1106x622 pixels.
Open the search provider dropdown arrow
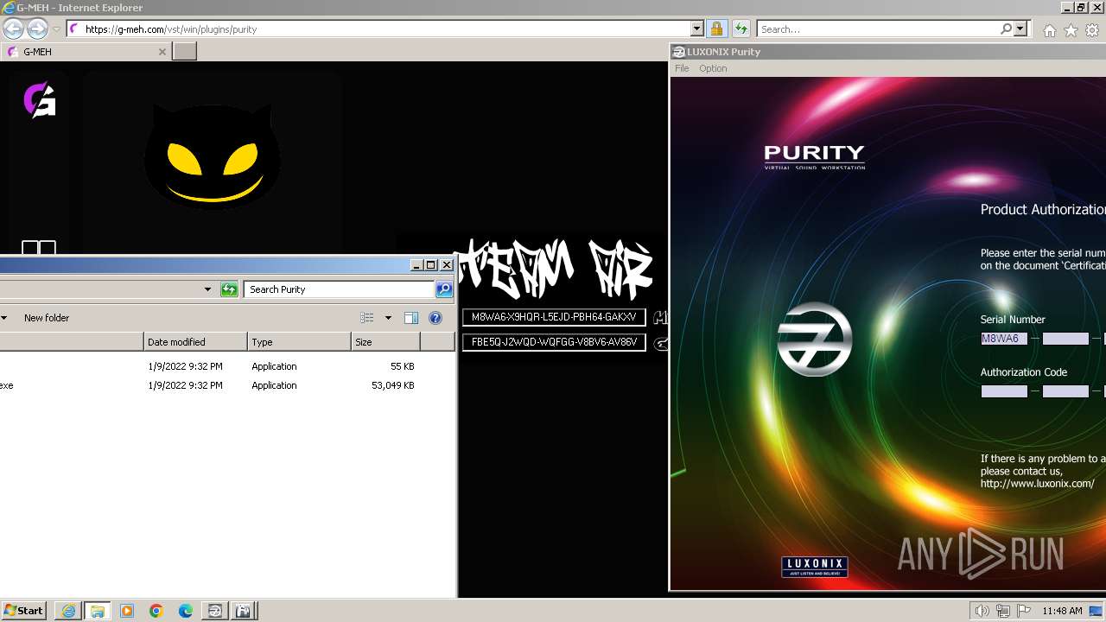1020,29
